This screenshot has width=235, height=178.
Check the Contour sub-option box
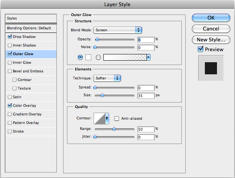click(14, 80)
